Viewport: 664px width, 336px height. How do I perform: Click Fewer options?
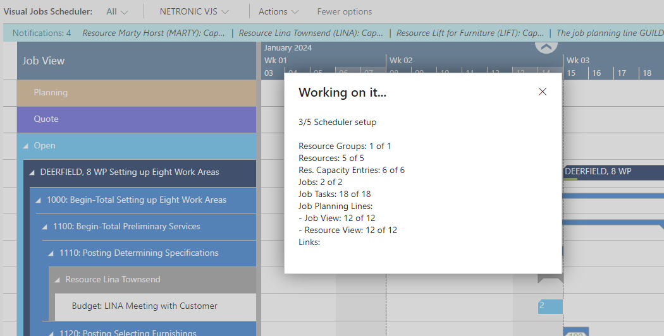344,11
